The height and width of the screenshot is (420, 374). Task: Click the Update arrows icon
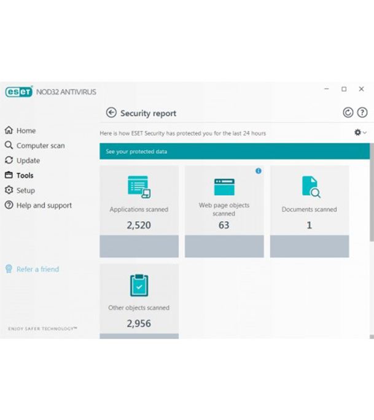[x=9, y=160]
